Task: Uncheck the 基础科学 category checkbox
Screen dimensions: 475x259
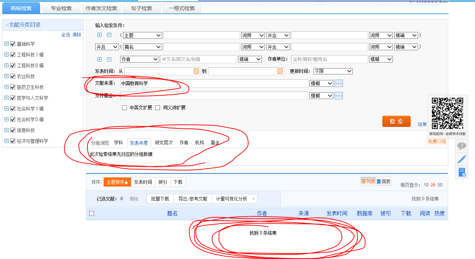Action: pos(13,44)
